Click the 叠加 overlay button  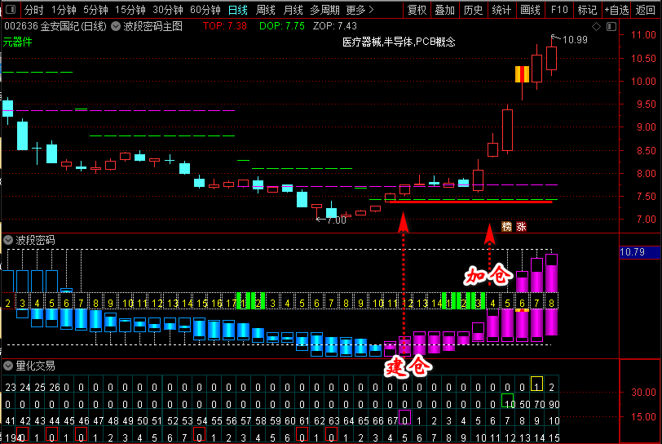(444, 10)
